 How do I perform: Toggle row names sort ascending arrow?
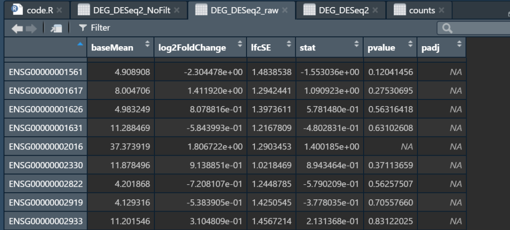[80, 44]
